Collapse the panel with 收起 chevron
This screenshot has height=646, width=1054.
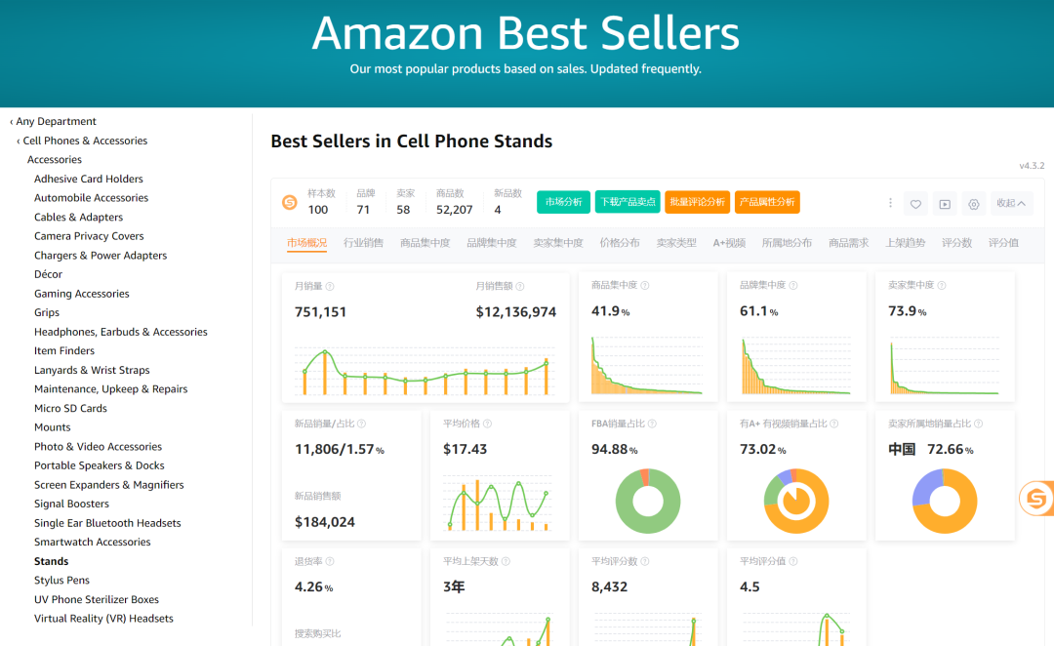tap(1011, 203)
